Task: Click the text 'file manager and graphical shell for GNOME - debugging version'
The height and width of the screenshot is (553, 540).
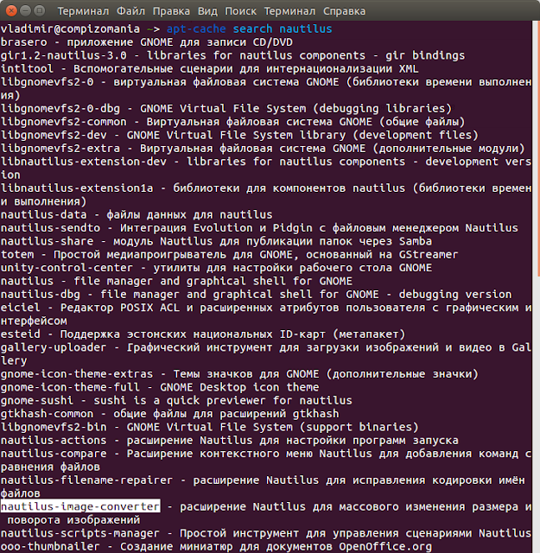Action: [x=306, y=294]
